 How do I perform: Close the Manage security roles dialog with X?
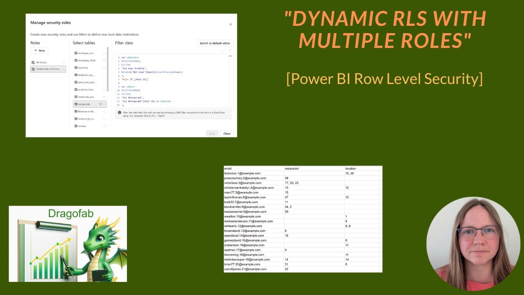click(230, 25)
